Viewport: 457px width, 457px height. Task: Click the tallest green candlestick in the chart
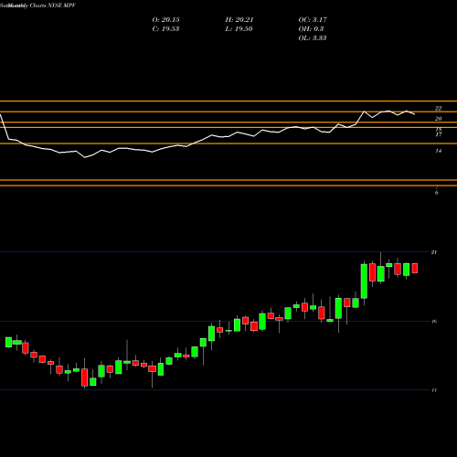click(x=364, y=282)
